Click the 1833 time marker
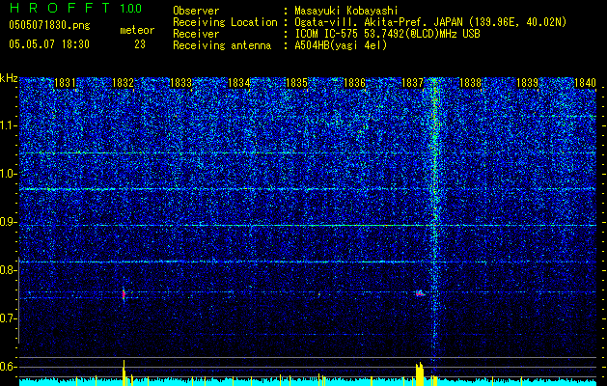The height and width of the screenshot is (386, 607). [x=180, y=83]
